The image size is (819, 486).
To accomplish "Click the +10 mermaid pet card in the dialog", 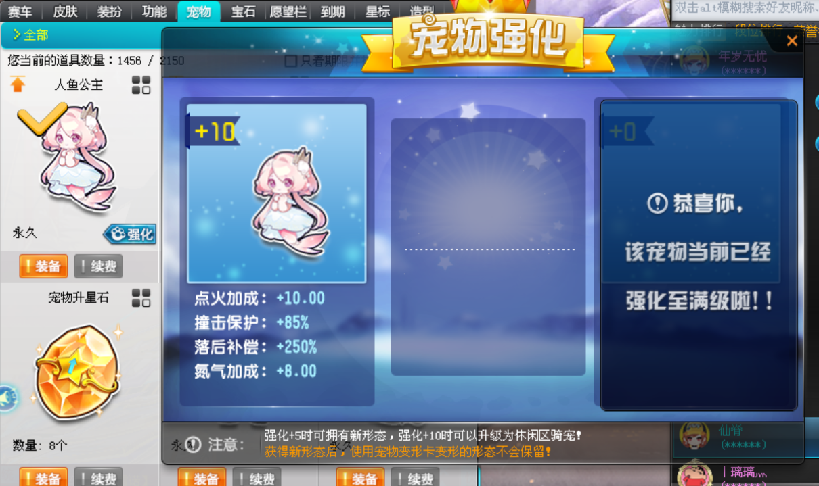I will point(276,193).
